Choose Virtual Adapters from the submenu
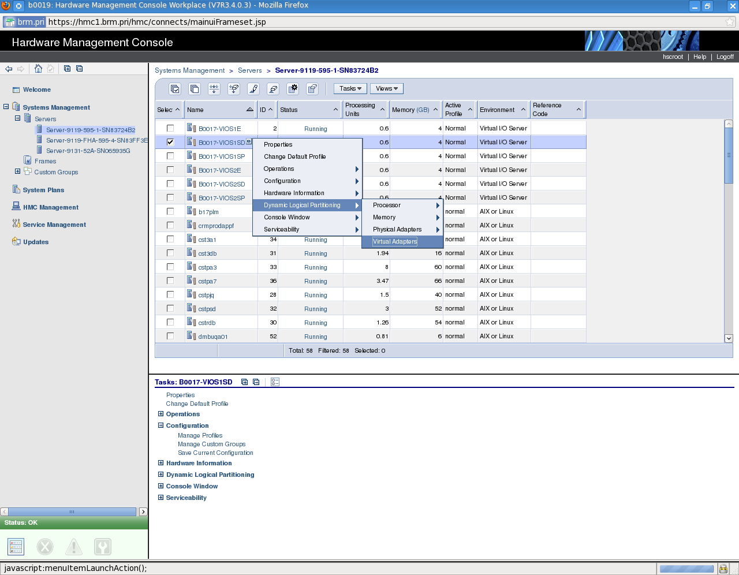This screenshot has height=575, width=739. [395, 242]
